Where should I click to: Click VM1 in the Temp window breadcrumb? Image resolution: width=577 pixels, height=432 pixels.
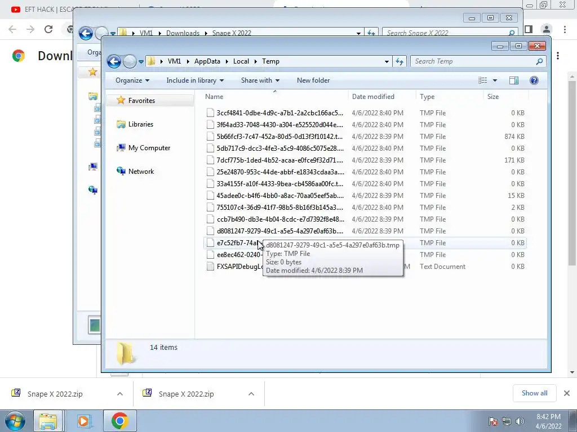(x=175, y=61)
